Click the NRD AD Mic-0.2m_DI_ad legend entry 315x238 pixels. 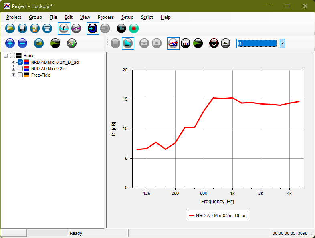pyautogui.click(x=218, y=216)
